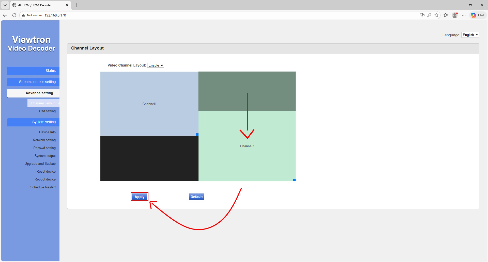Open the Copilot Chat button
488x262 pixels.
click(x=478, y=15)
